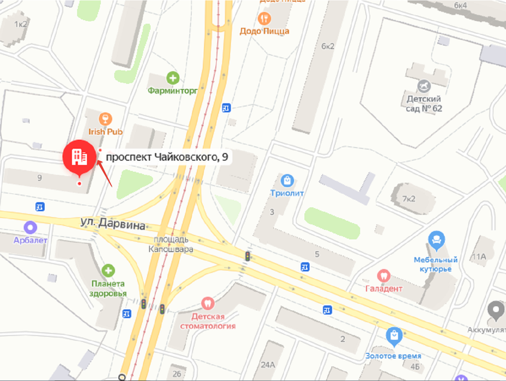Viewport: 506px width, 381px height.
Task: Click the площадь Капошвара label
Action: [x=171, y=244]
